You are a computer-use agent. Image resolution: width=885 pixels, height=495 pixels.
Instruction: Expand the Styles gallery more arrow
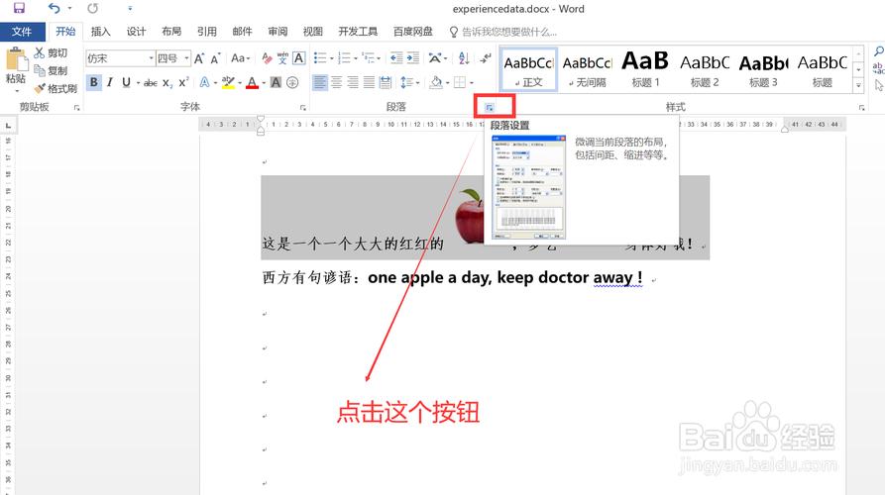click(858, 85)
